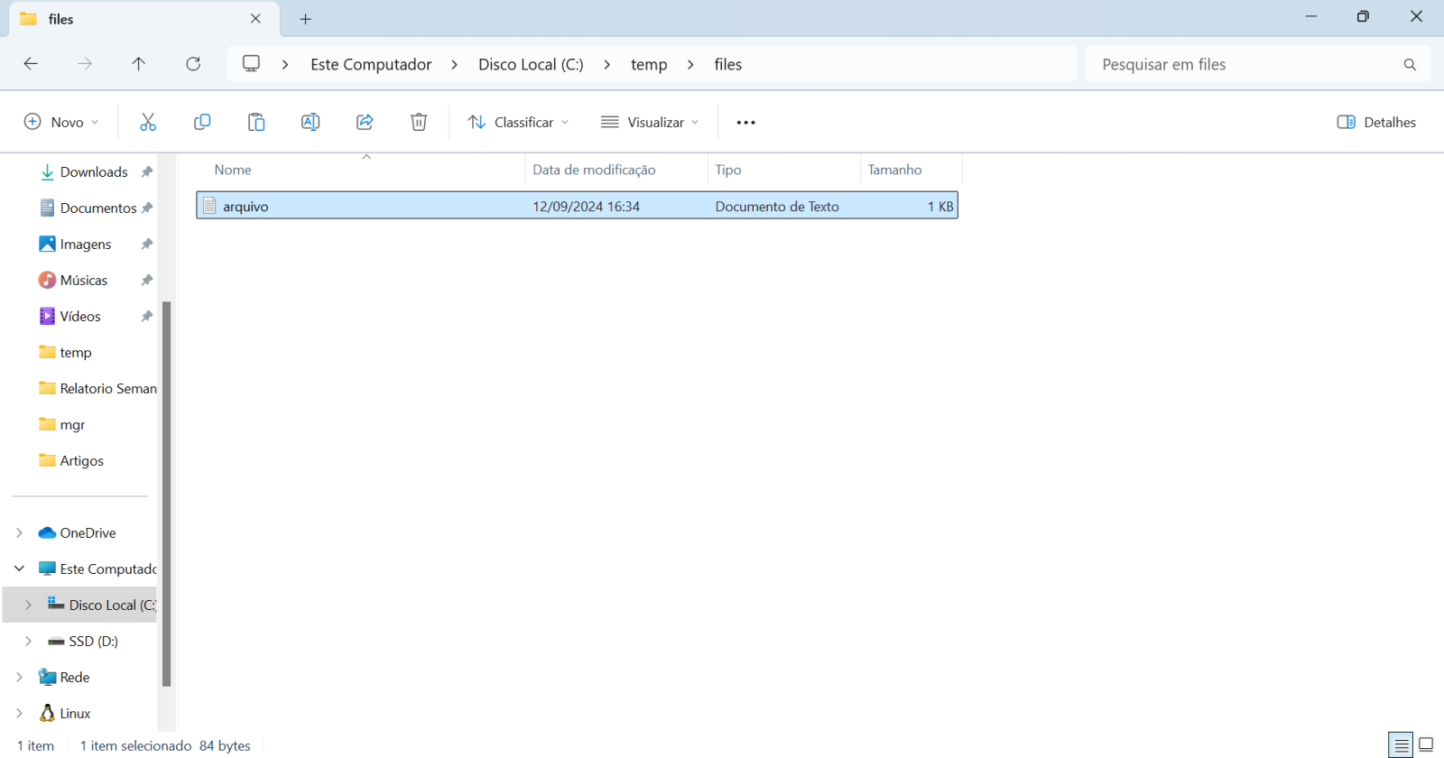Switch to details list view mode
The image size is (1444, 758).
(x=1401, y=744)
